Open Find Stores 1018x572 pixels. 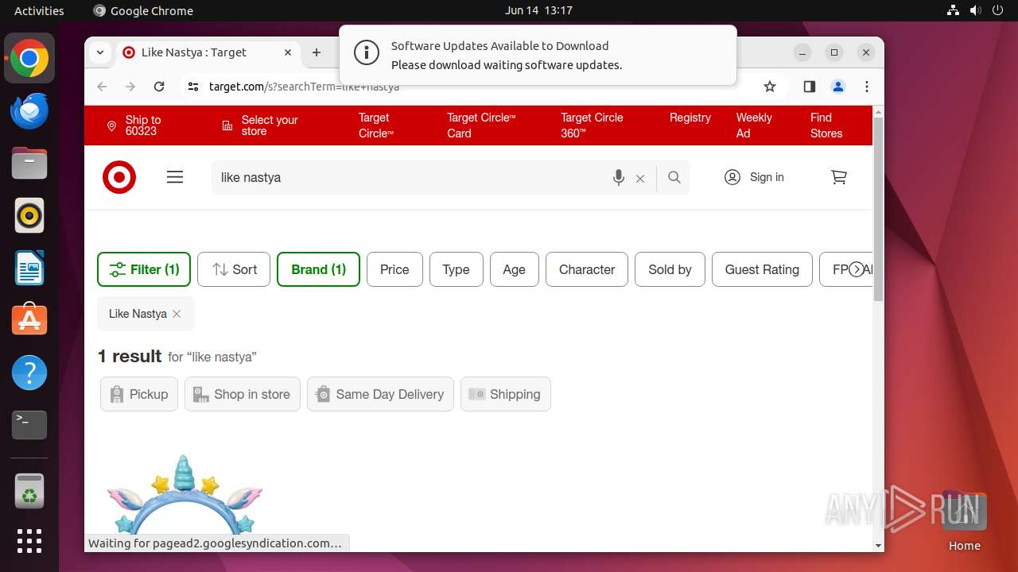coord(826,126)
